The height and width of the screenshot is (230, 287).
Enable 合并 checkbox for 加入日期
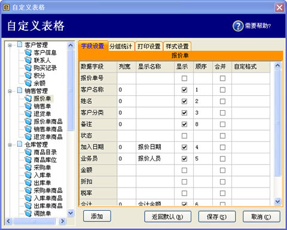point(222,147)
